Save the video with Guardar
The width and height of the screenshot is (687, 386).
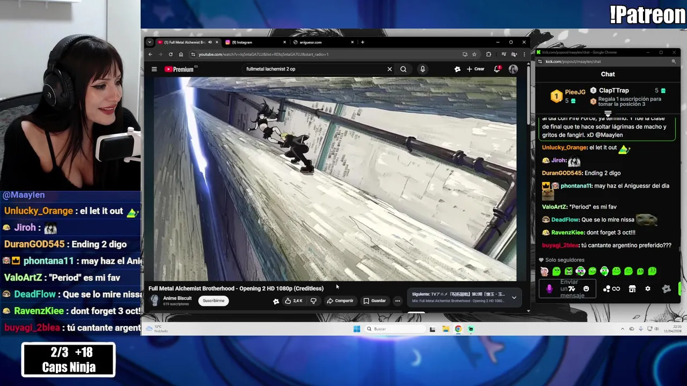click(375, 301)
